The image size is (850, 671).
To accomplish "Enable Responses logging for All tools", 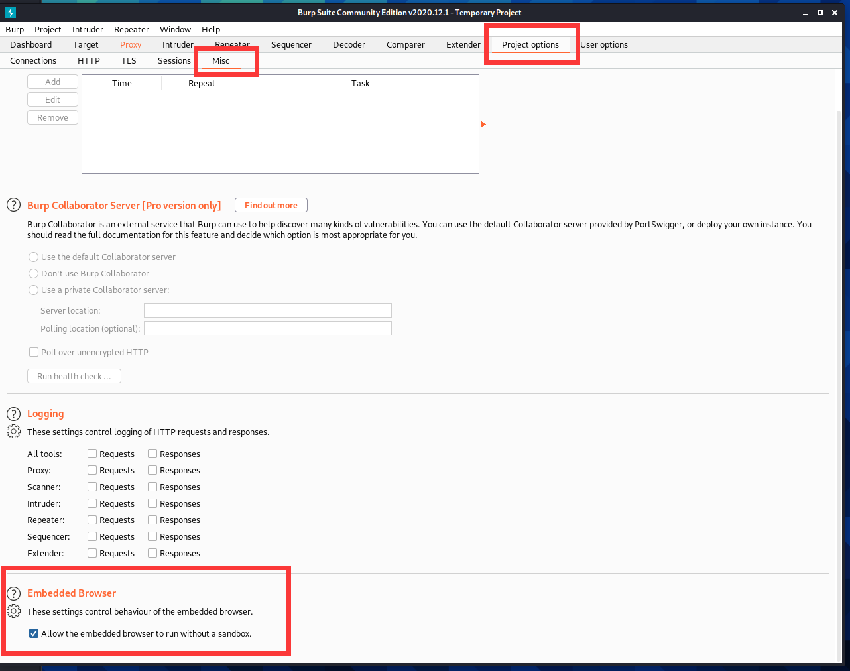I will pyautogui.click(x=152, y=454).
